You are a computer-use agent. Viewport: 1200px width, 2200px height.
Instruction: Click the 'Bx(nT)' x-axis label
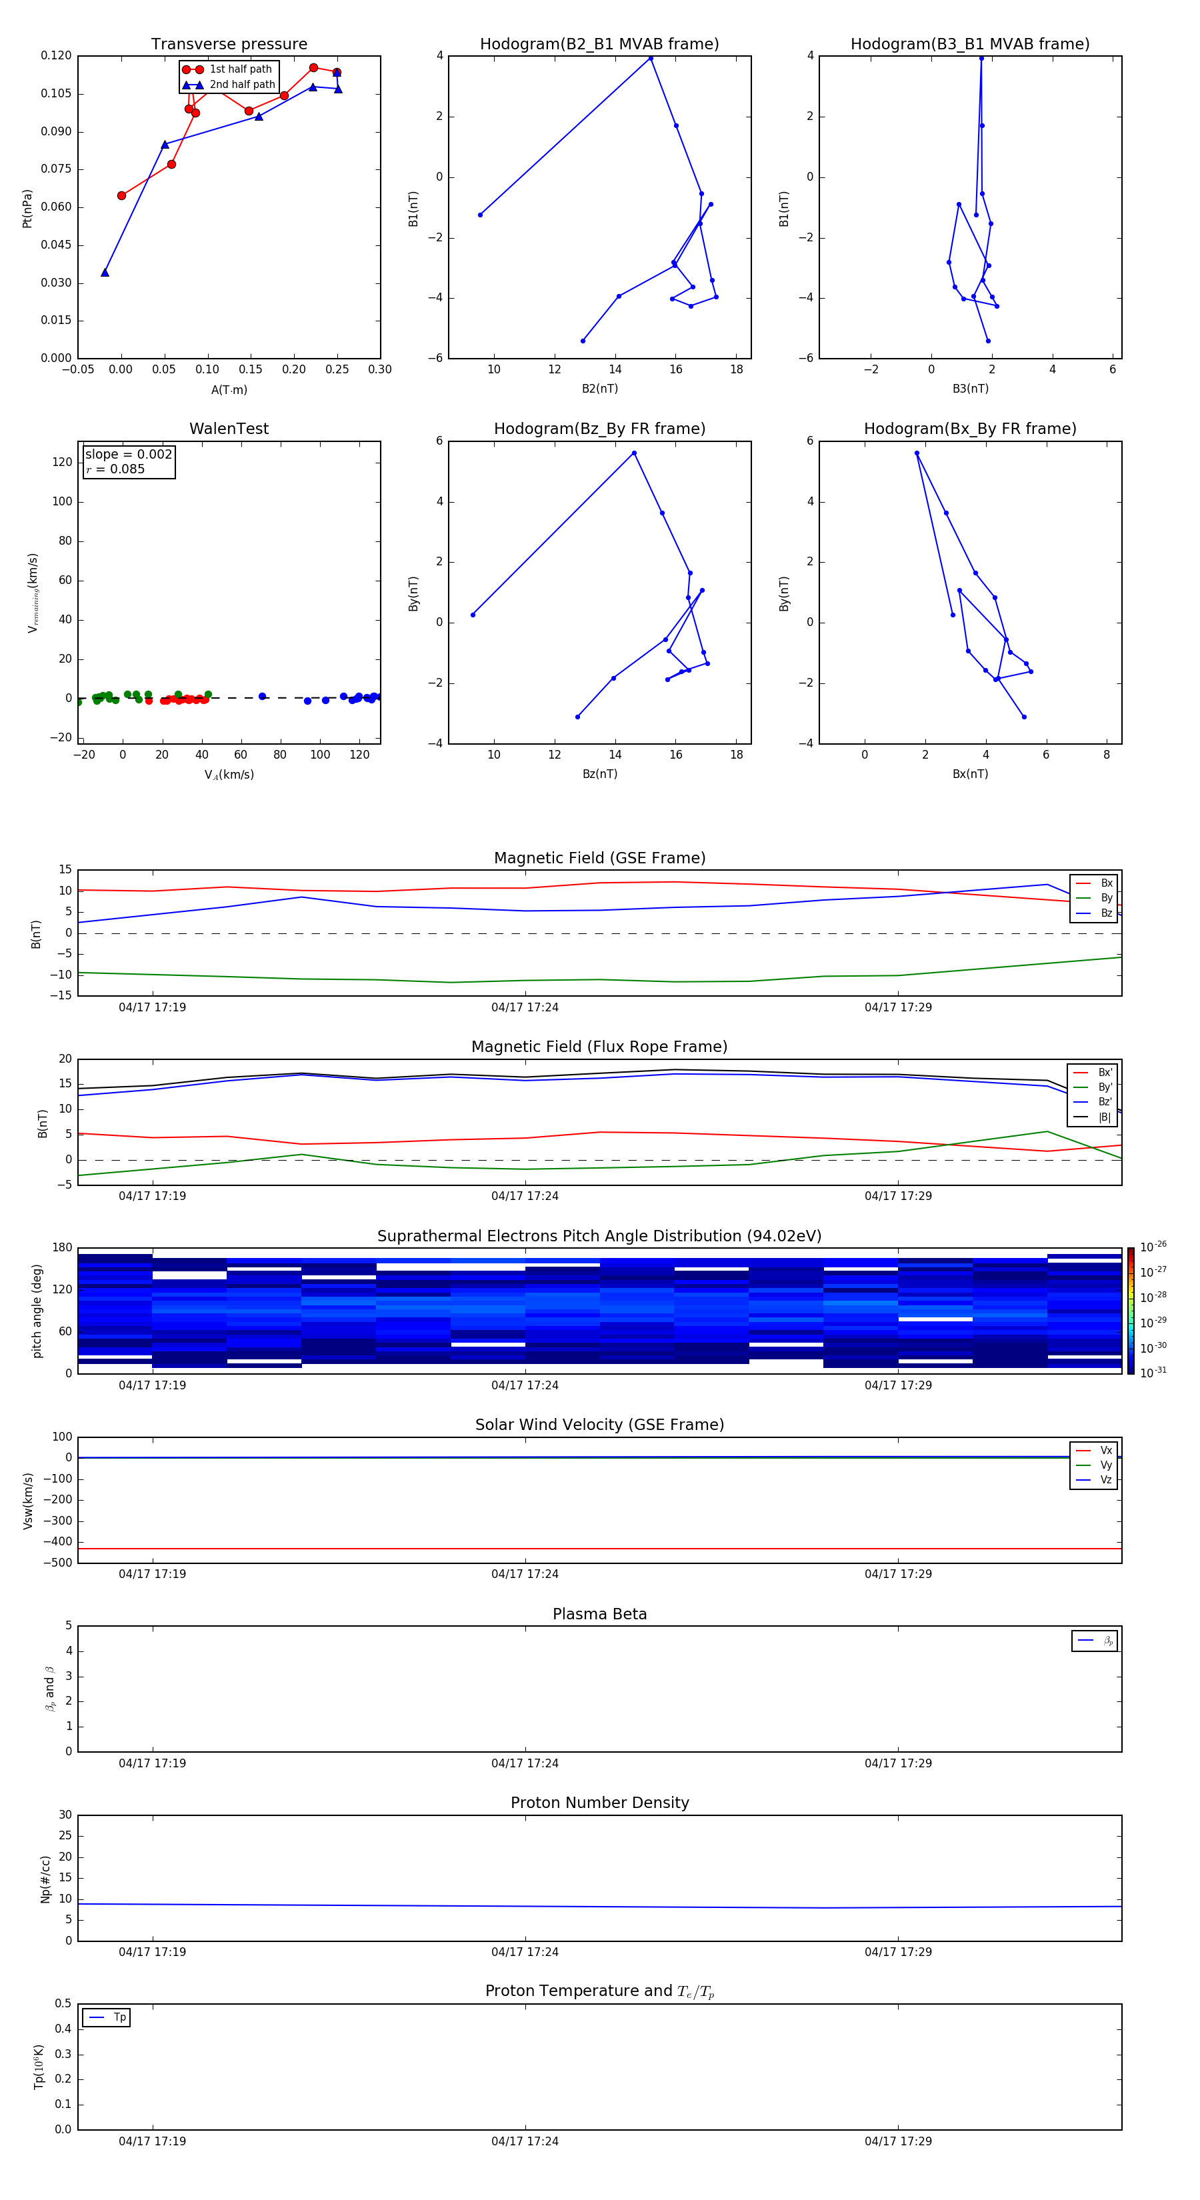[970, 775]
